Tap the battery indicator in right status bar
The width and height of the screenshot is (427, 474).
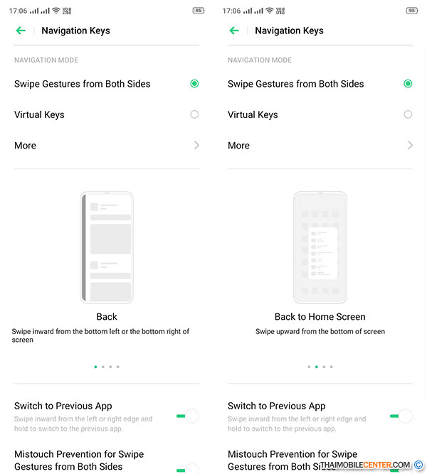(x=412, y=11)
